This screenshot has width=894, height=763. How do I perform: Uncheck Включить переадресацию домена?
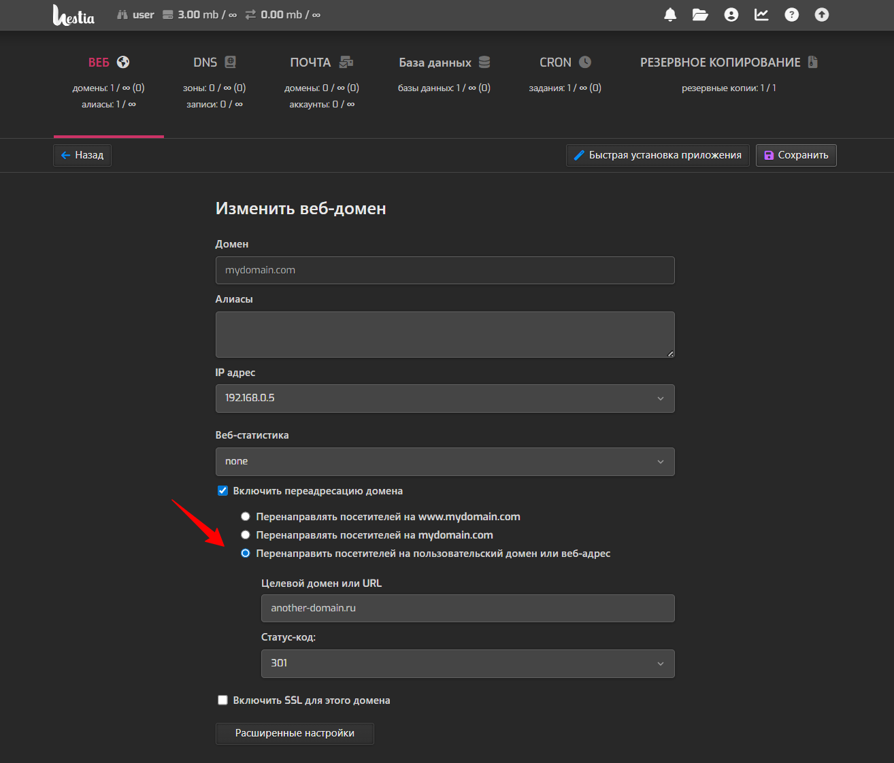222,490
